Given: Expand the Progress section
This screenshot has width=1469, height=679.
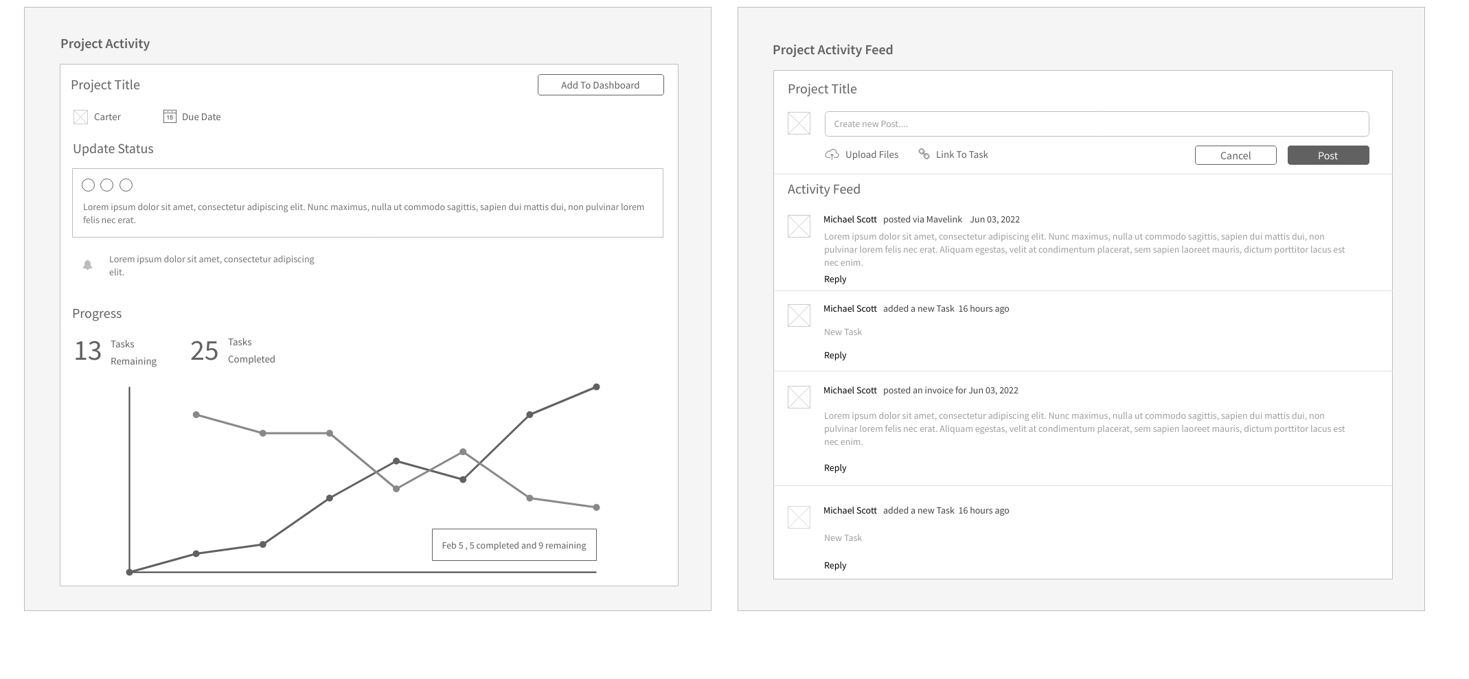Looking at the screenshot, I should [96, 313].
